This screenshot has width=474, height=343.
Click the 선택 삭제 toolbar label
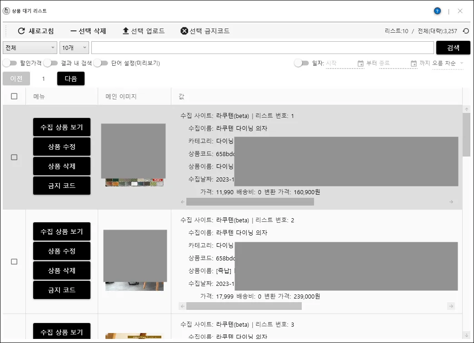pos(92,31)
